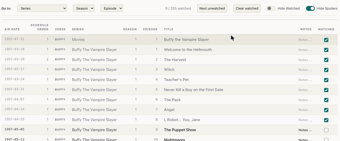Viewport: 340px width, 141px height.
Task: Click the Series column header
Action: 78,29
